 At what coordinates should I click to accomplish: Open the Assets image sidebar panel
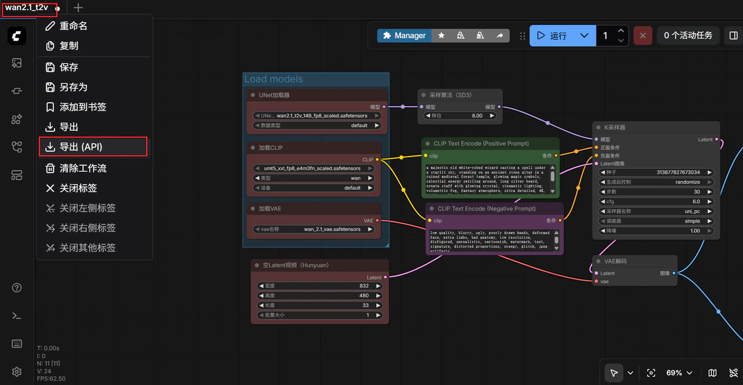click(17, 63)
